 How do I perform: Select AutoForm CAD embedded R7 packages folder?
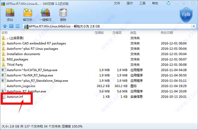pos(99,43)
